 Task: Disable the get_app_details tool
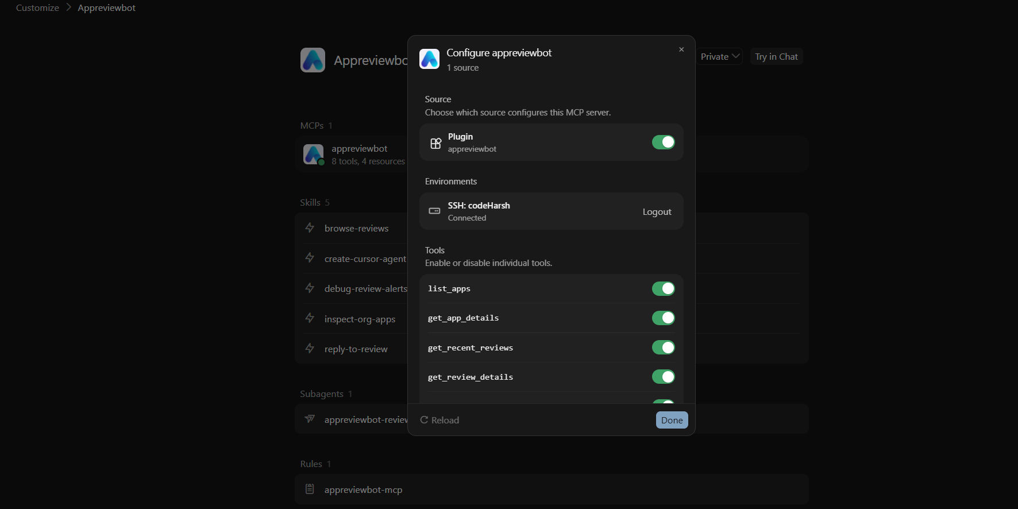point(664,318)
